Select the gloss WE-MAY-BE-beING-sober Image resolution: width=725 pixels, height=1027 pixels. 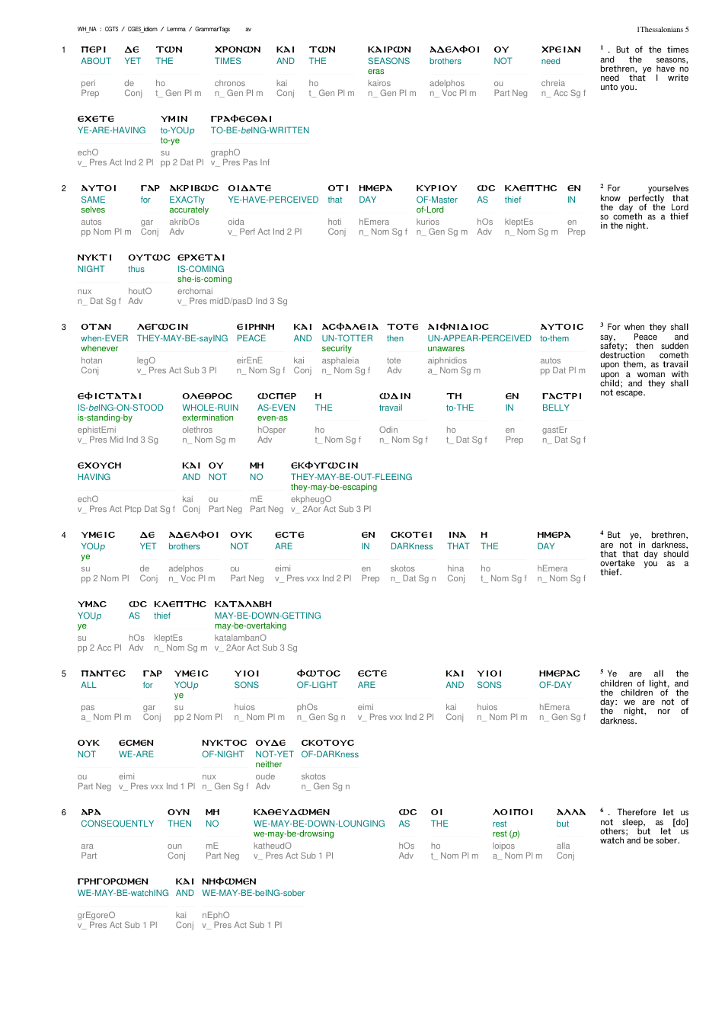tap(253, 893)
